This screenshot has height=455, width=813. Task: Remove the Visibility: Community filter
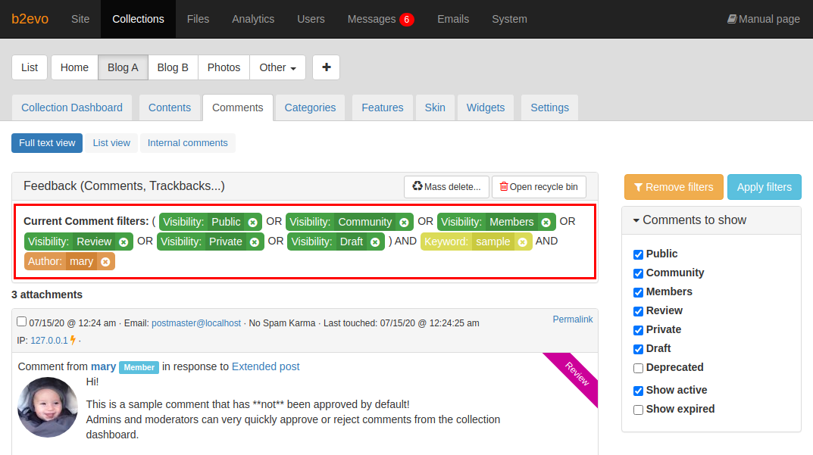pos(404,223)
